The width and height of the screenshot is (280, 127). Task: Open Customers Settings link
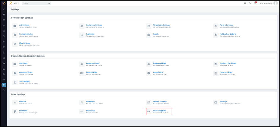[x=94, y=25]
